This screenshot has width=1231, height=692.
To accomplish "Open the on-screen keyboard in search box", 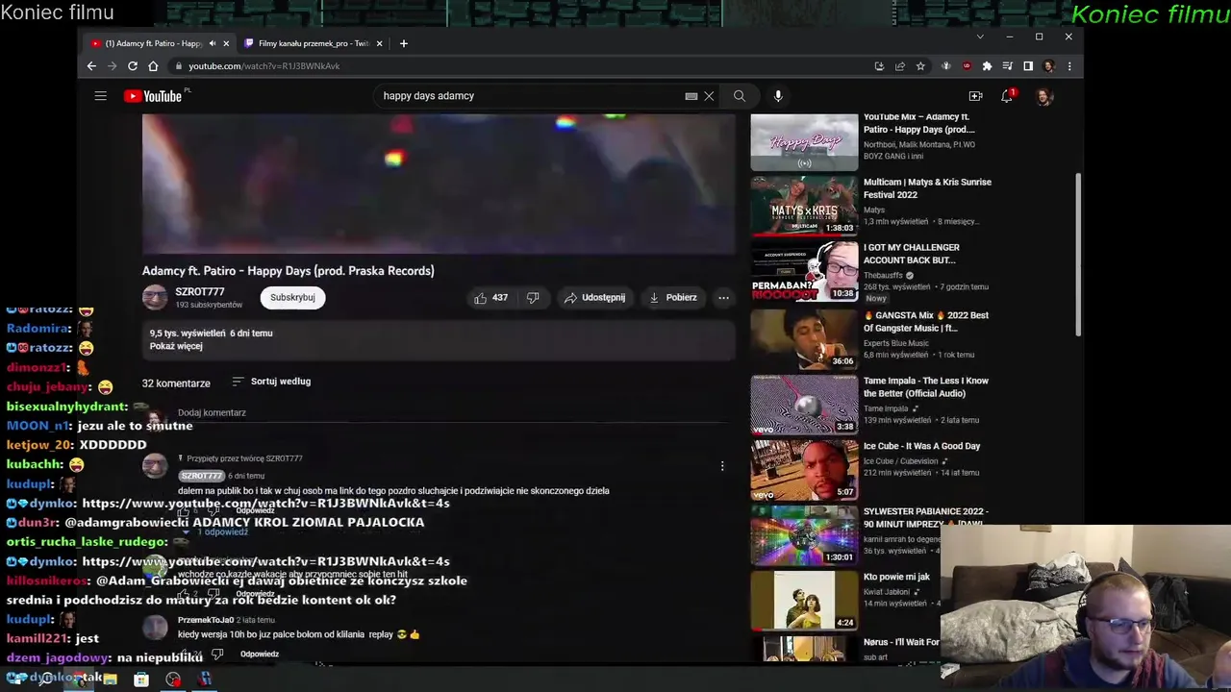I will pos(691,96).
